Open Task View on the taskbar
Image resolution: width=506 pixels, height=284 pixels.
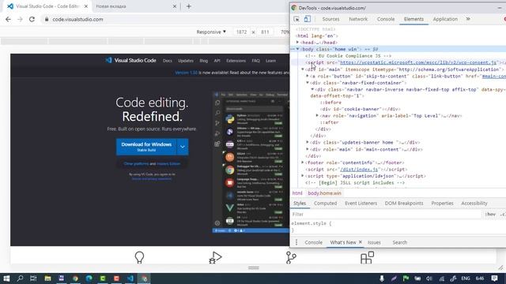(33, 278)
